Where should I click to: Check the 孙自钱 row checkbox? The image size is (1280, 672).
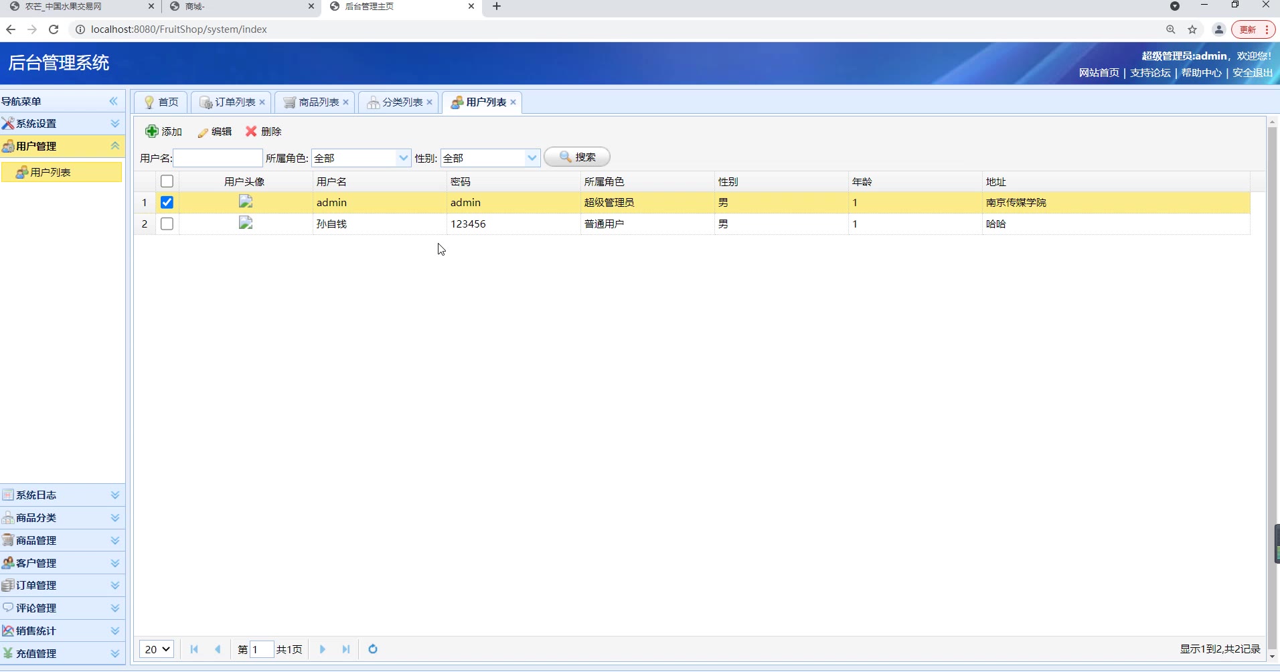(x=167, y=224)
